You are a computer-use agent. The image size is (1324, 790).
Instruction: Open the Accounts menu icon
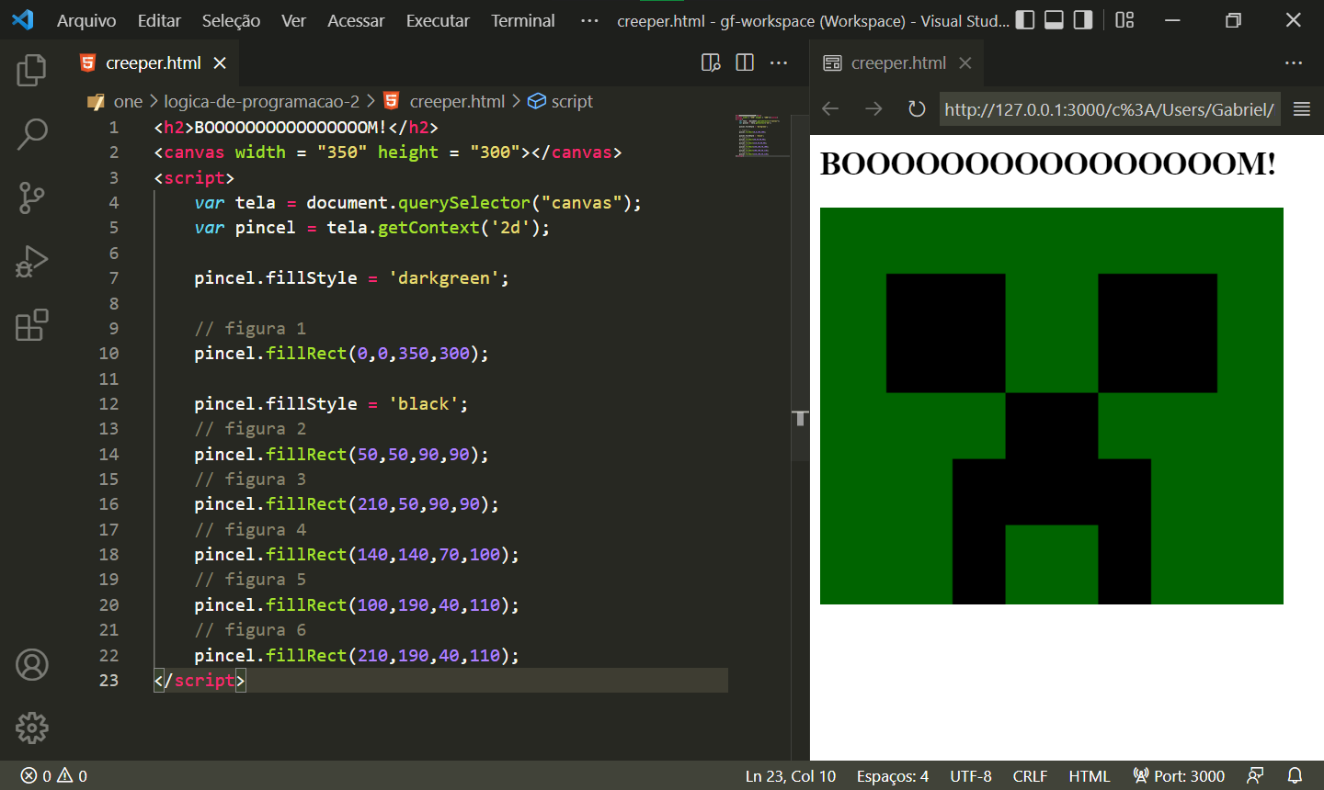31,664
